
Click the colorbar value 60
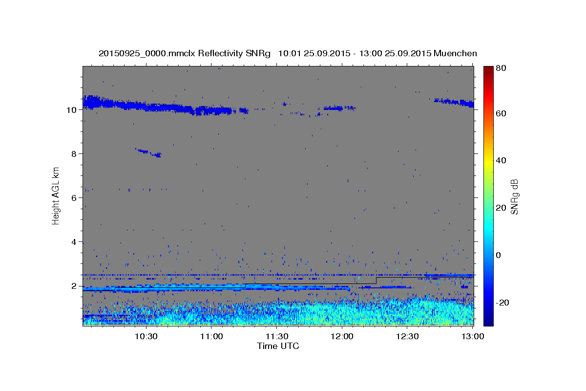tap(501, 113)
